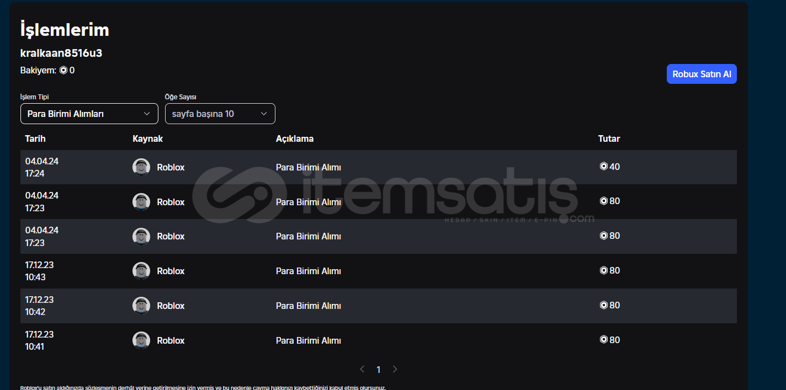This screenshot has width=786, height=390.
Task: Click the date 17.12.23 10:42
Action: coord(39,306)
